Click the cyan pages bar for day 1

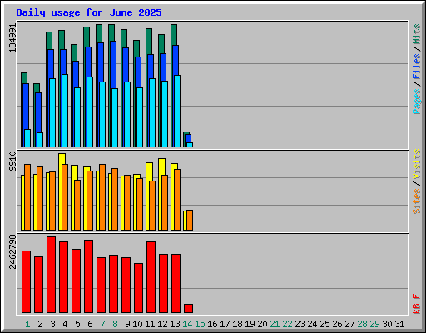point(27,138)
